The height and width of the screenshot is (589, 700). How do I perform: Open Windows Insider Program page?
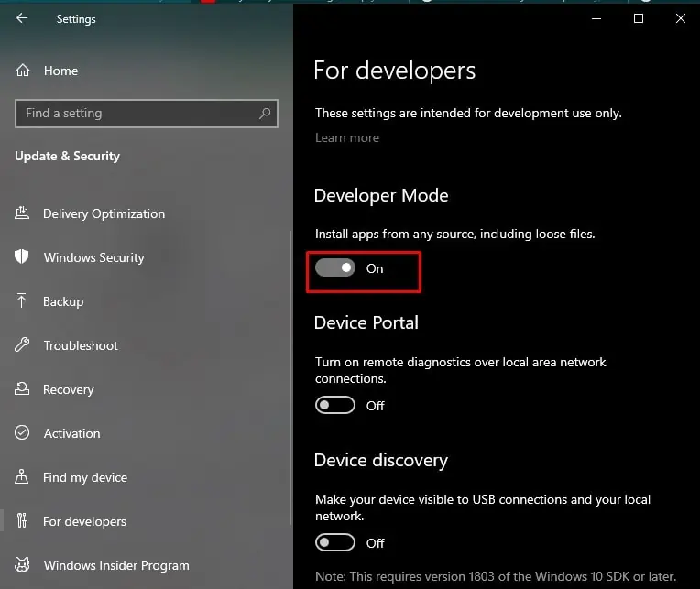(x=116, y=566)
